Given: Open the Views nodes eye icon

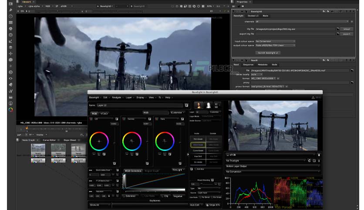Looking at the screenshot, I should pos(11,79).
